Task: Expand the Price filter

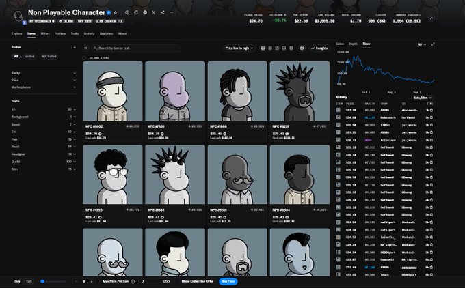Action: click(x=43, y=80)
